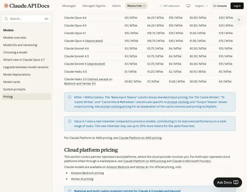The image size is (247, 192).
Task: Select Pricing in the sidebar
Action: pyautogui.click(x=26, y=97)
